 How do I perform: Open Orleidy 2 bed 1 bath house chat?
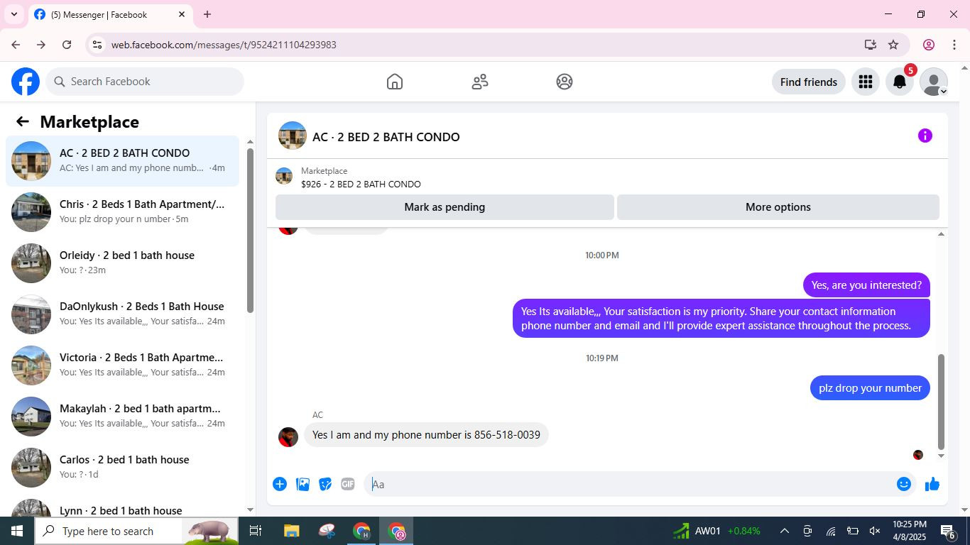(x=122, y=263)
